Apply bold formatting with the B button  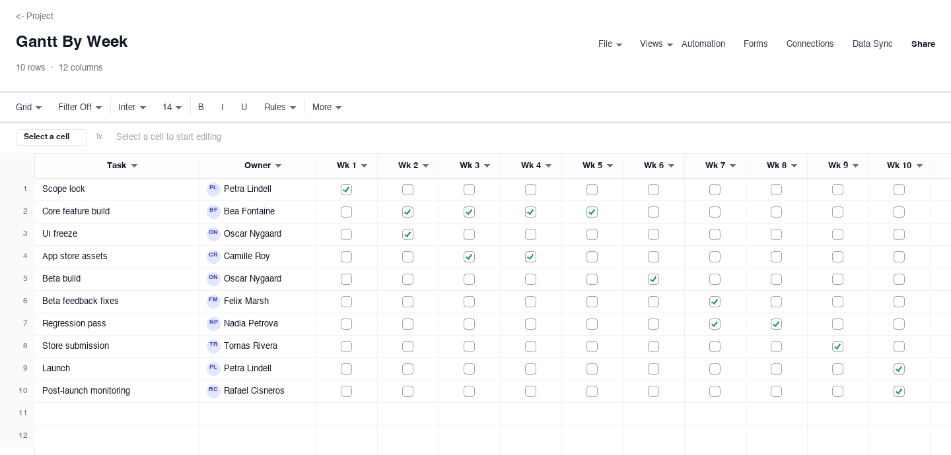tap(201, 107)
